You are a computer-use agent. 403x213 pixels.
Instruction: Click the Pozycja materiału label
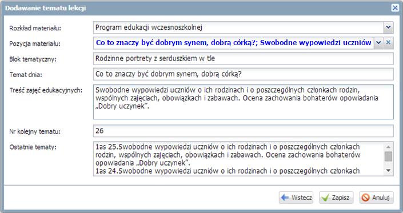tap(35, 43)
